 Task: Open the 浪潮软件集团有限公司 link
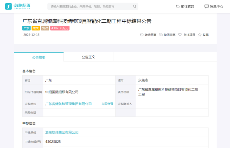pos(62,132)
